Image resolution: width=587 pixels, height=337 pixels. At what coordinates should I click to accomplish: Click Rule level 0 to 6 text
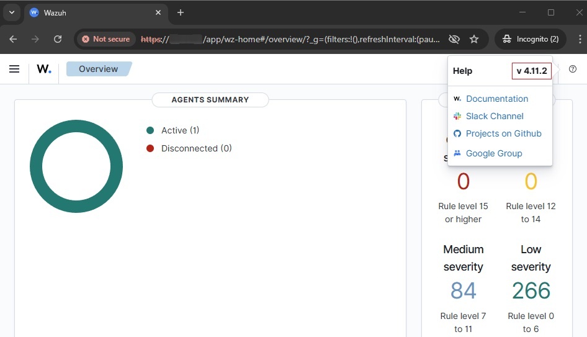(531, 322)
